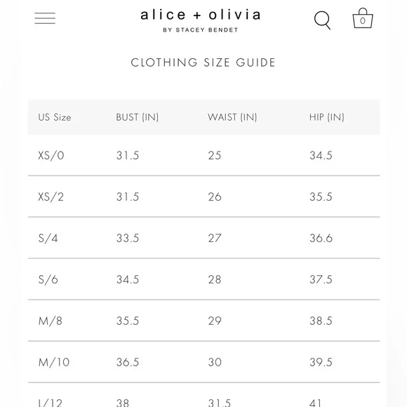This screenshot has width=407, height=407.
Task: Click the Clothing Size Guide heading
Action: (x=203, y=62)
